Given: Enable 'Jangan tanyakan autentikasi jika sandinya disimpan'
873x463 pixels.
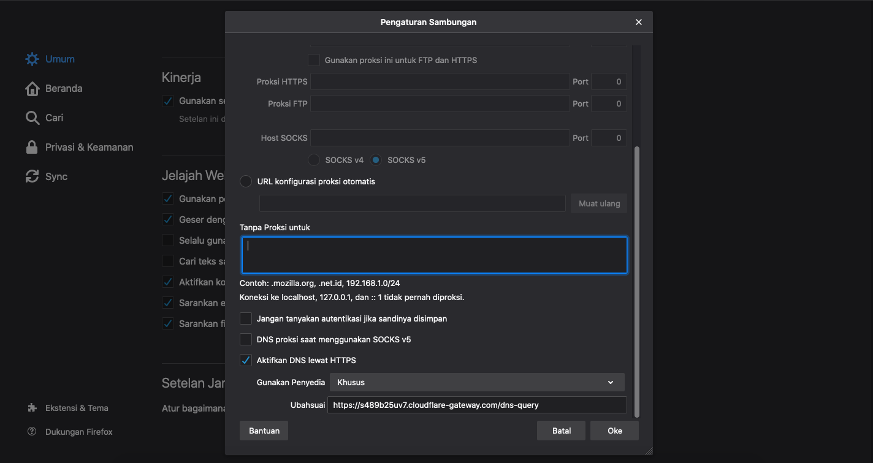Looking at the screenshot, I should pyautogui.click(x=246, y=319).
